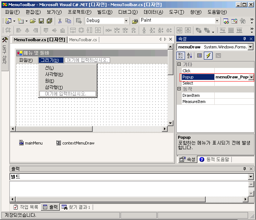Toggle the Categorized view button in properties
Image resolution: width=256 pixels, height=220 pixels.
(x=181, y=56)
